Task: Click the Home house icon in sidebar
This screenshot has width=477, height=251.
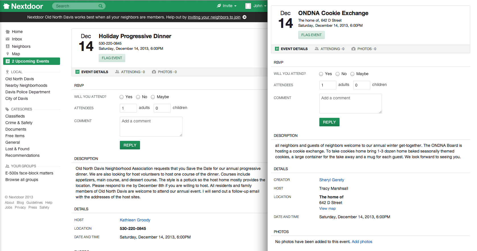Action: point(8,32)
